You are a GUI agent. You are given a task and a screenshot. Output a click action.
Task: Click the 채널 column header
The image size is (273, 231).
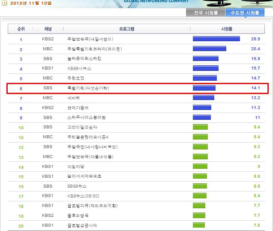click(48, 29)
